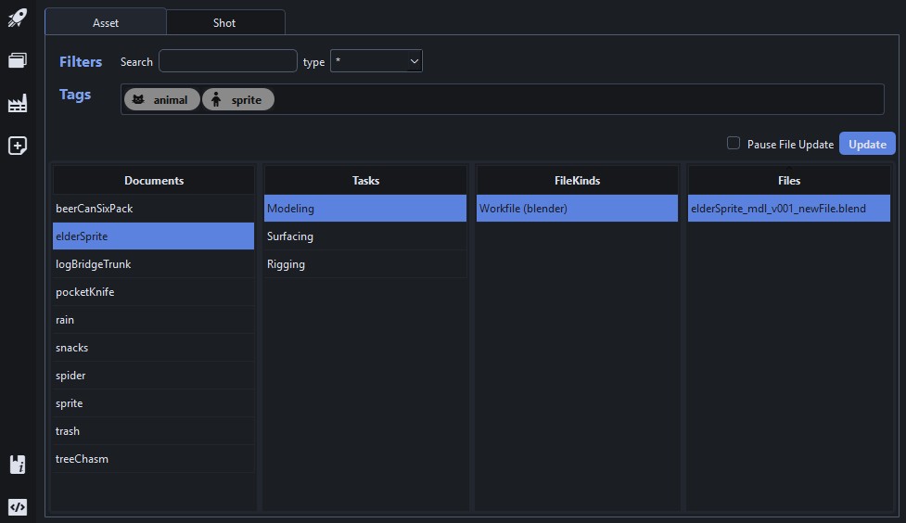The height and width of the screenshot is (523, 906).
Task: Select the Surfacing task
Action: [365, 236]
